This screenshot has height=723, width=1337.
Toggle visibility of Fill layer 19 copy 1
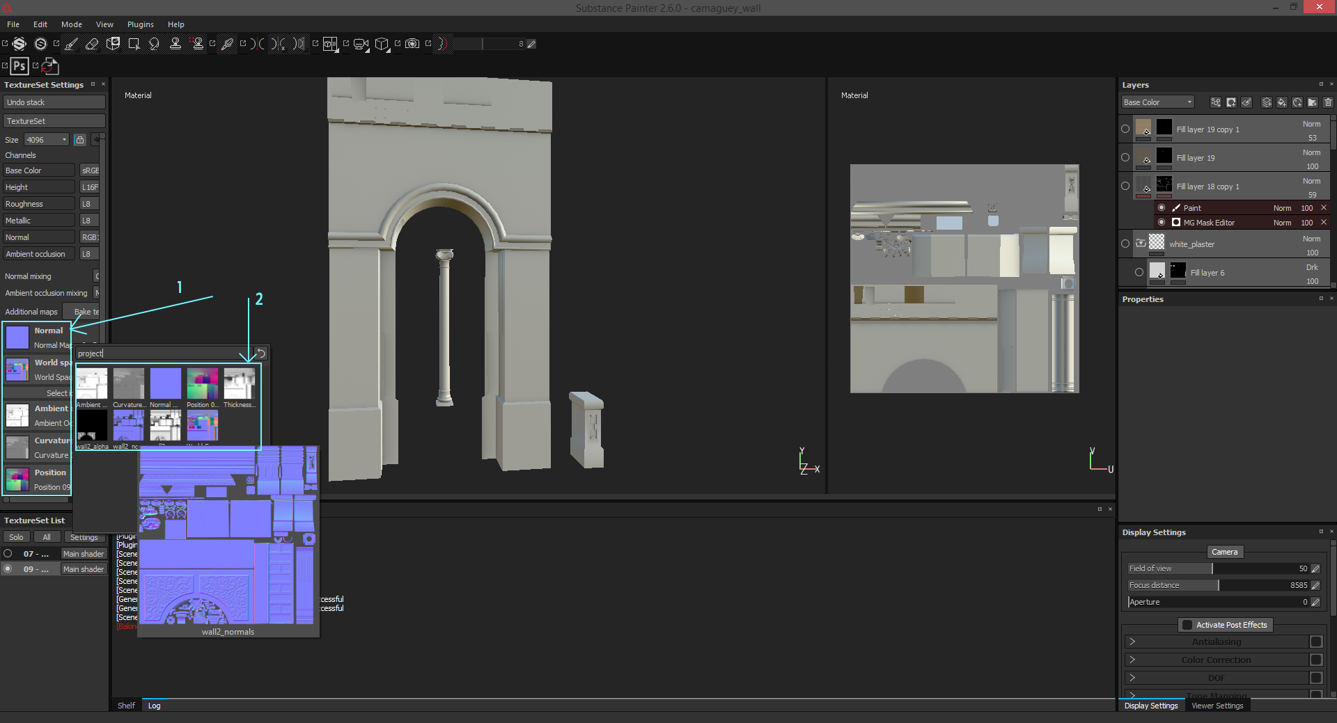1125,129
